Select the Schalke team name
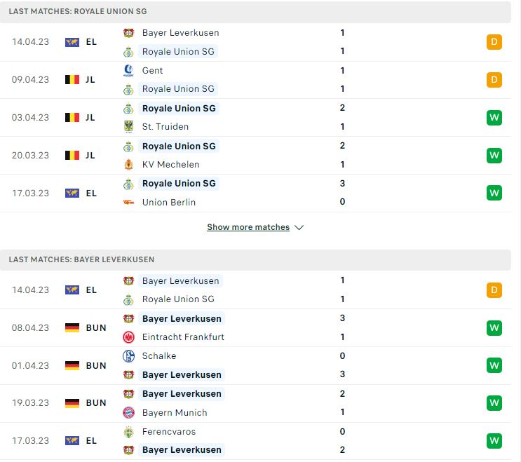521x462 pixels. (x=159, y=356)
